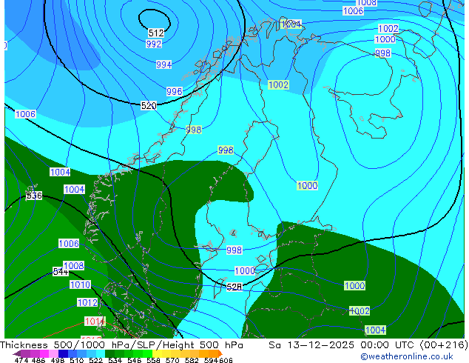Click the 528 height contour label
Screen dimensions: 469x363
234,287
